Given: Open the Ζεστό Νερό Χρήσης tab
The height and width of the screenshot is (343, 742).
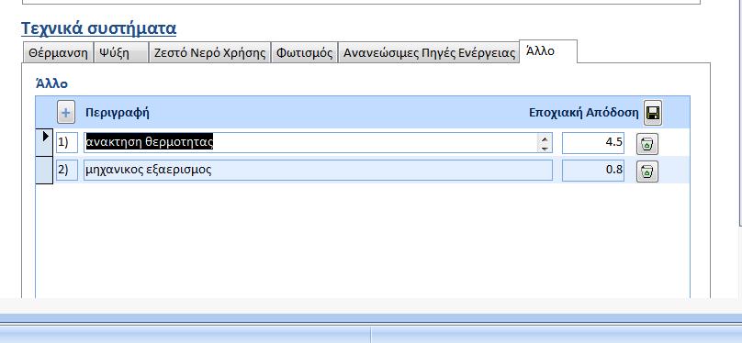Looking at the screenshot, I should pyautogui.click(x=209, y=52).
